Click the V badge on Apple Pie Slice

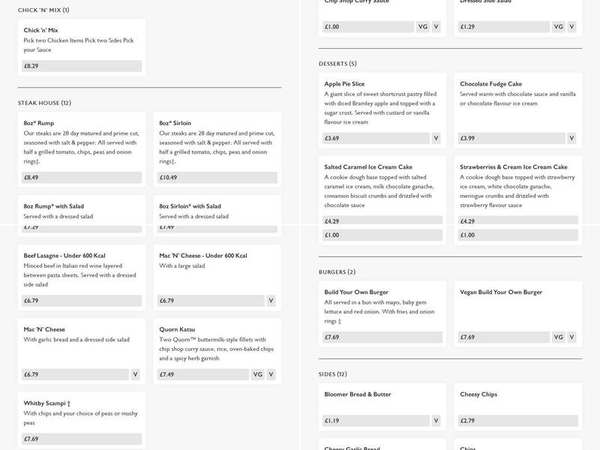point(436,138)
